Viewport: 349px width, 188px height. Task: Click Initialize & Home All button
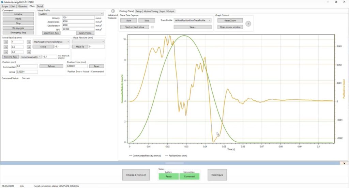[136, 175]
